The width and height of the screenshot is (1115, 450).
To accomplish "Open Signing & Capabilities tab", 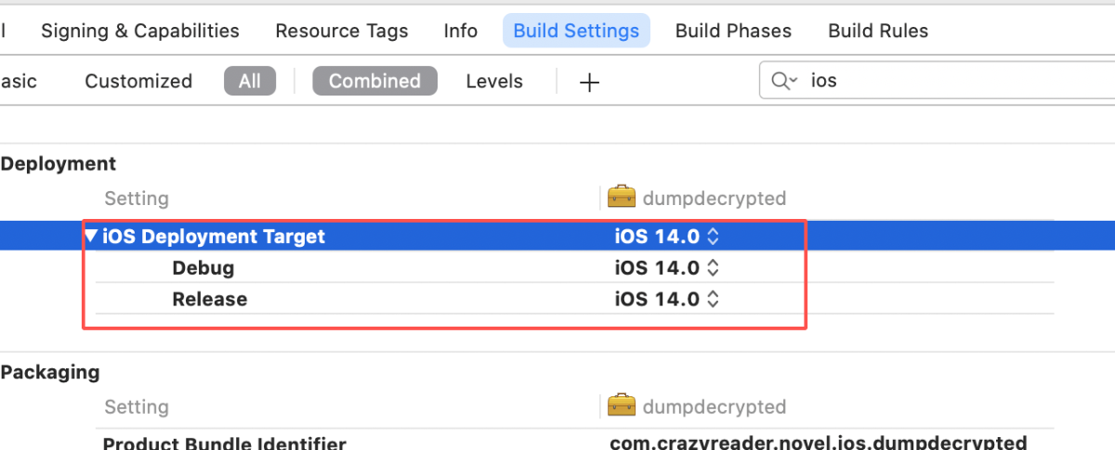I will pos(140,31).
